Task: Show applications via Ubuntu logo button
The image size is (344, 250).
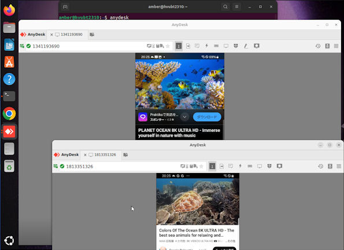Action: pos(9,241)
